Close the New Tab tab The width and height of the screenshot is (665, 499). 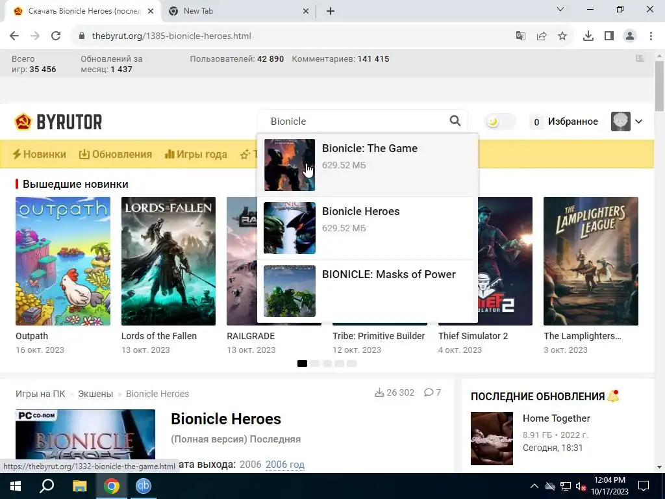click(x=306, y=11)
